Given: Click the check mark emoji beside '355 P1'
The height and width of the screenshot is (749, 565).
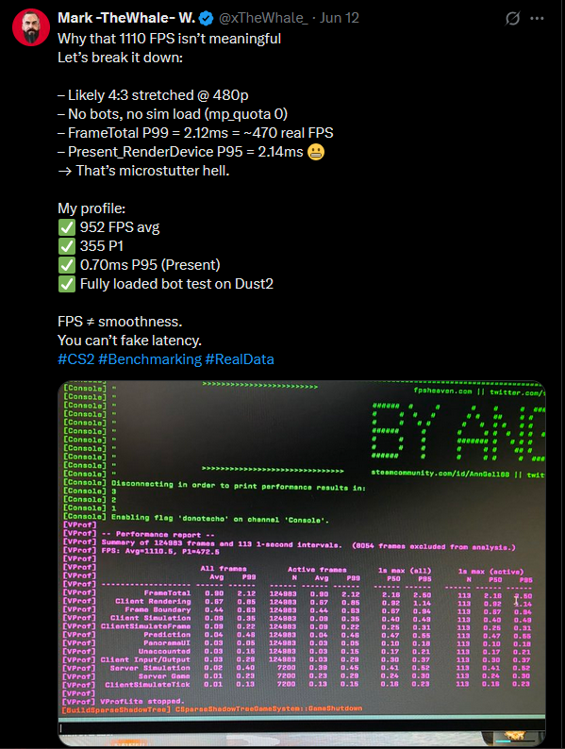Looking at the screenshot, I should pos(67,246).
